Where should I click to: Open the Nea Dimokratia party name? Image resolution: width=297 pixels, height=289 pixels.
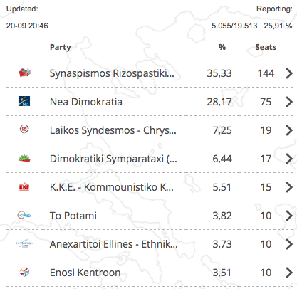coord(86,102)
